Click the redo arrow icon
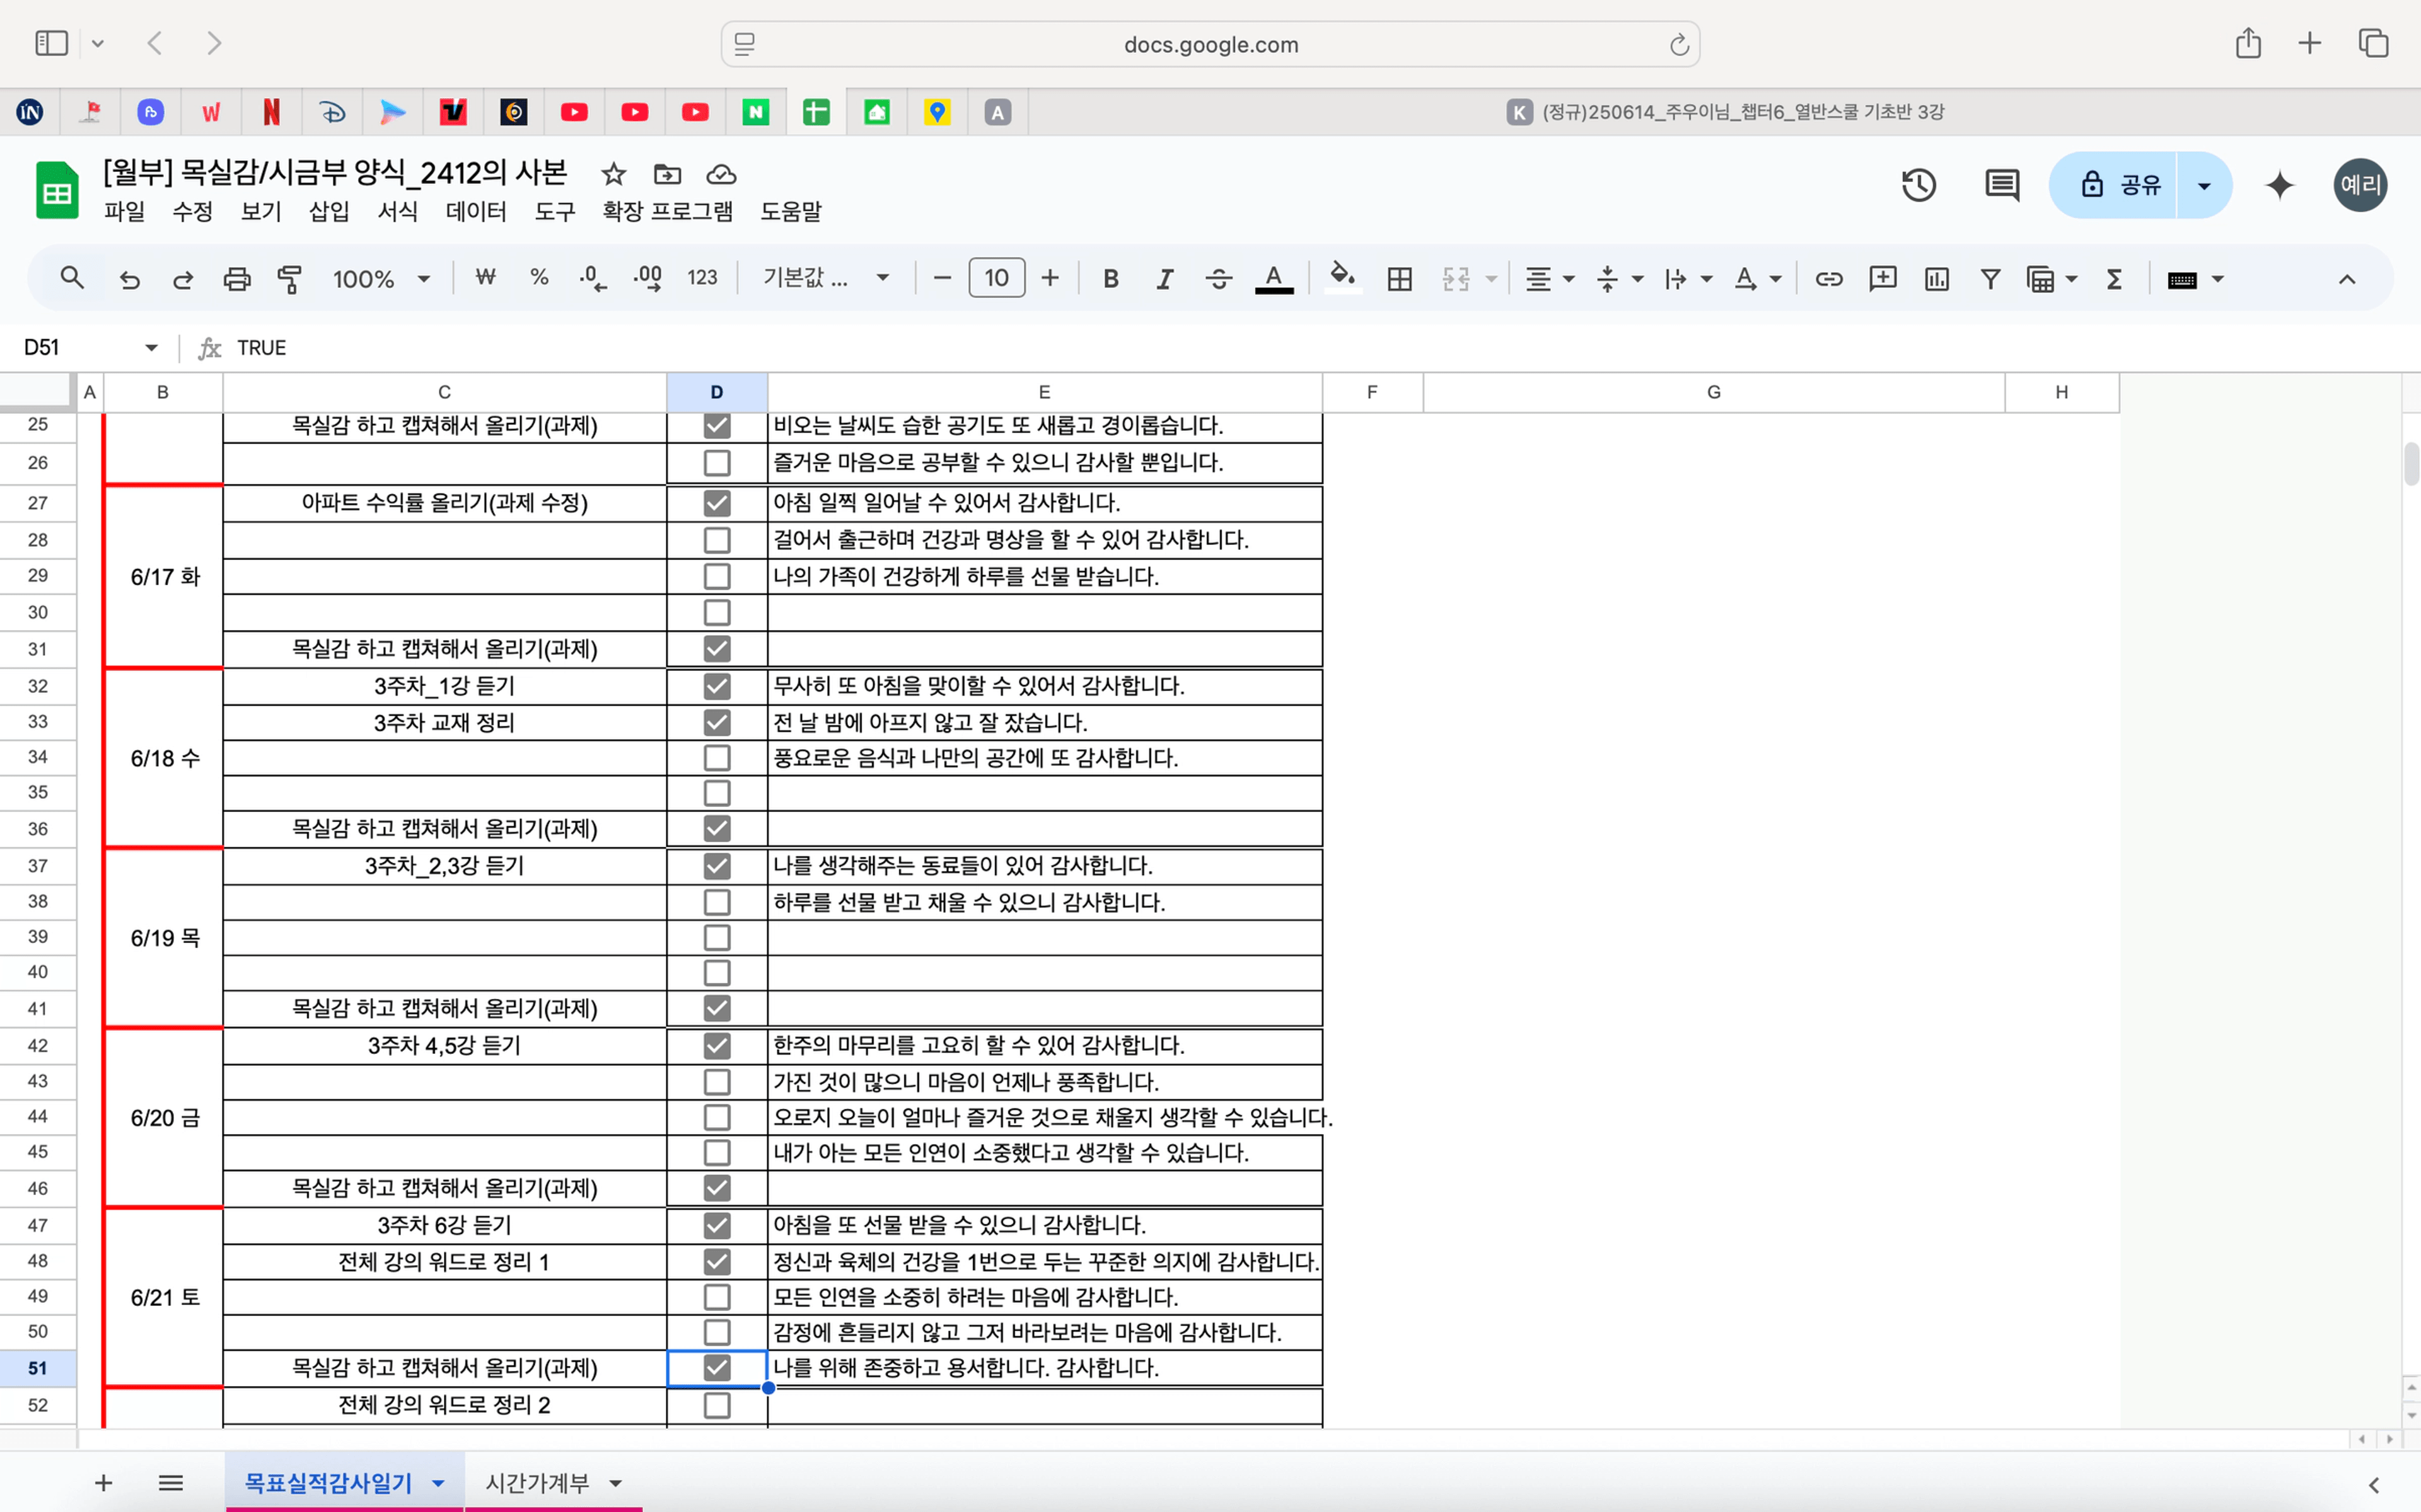Screen dimensions: 2421x1512 (183, 279)
